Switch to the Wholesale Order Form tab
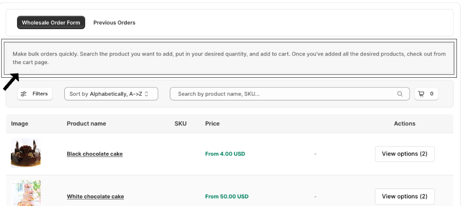This screenshot has height=206, width=464. click(51, 23)
